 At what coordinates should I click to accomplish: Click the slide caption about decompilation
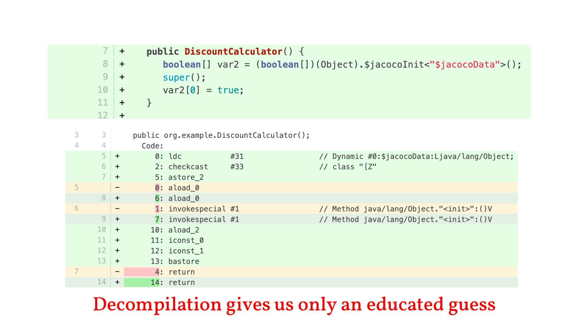coord(294,305)
